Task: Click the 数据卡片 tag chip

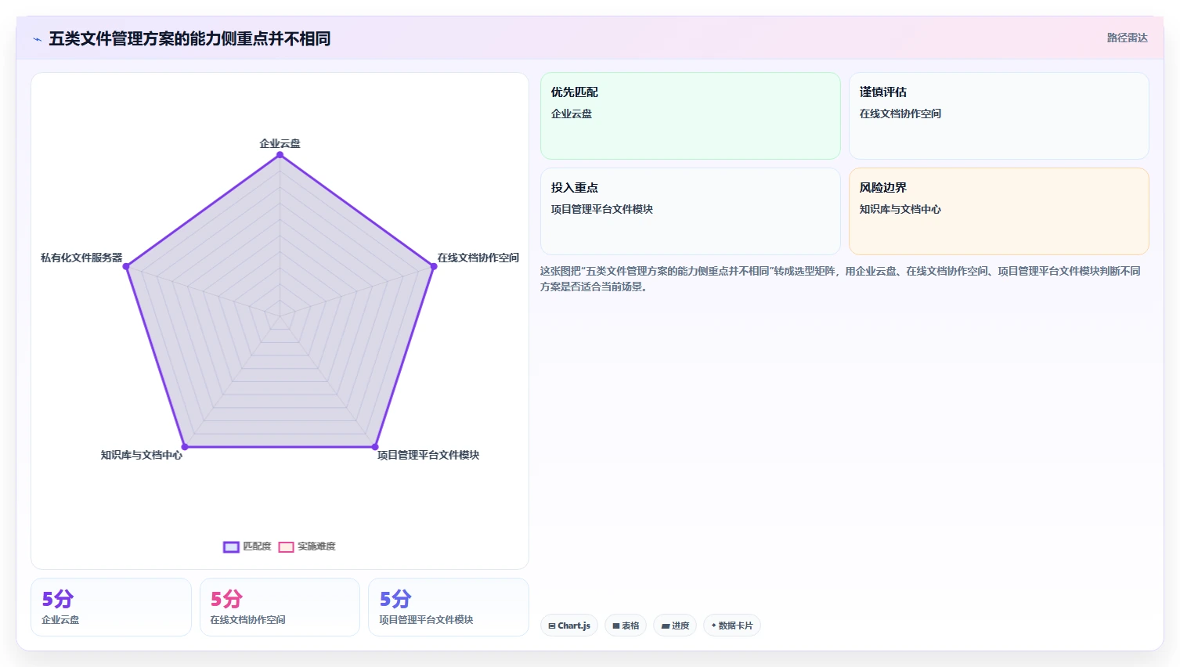Action: coord(732,626)
